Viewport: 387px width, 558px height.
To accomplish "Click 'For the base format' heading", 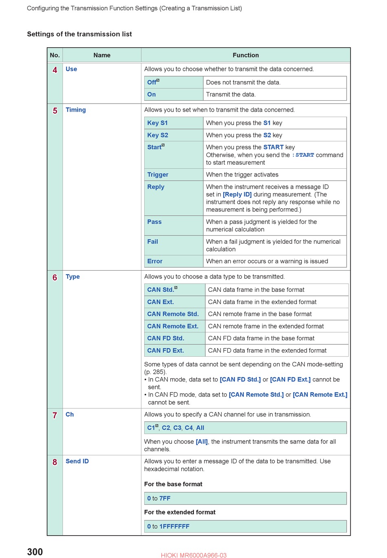I will [173, 484].
